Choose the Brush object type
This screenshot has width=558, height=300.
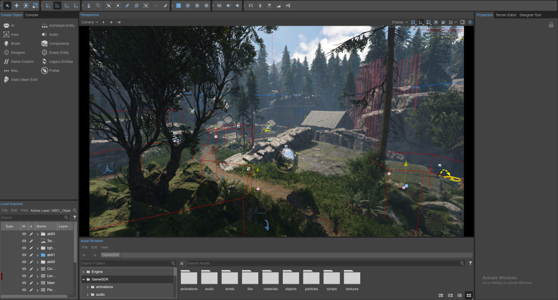point(12,44)
